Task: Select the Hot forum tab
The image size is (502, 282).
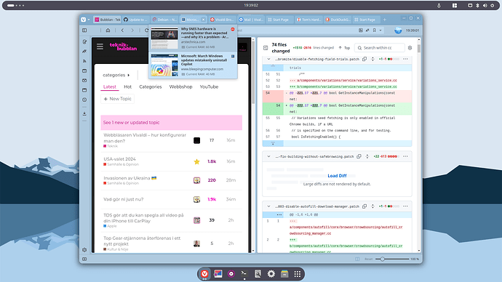Action: coord(127,86)
